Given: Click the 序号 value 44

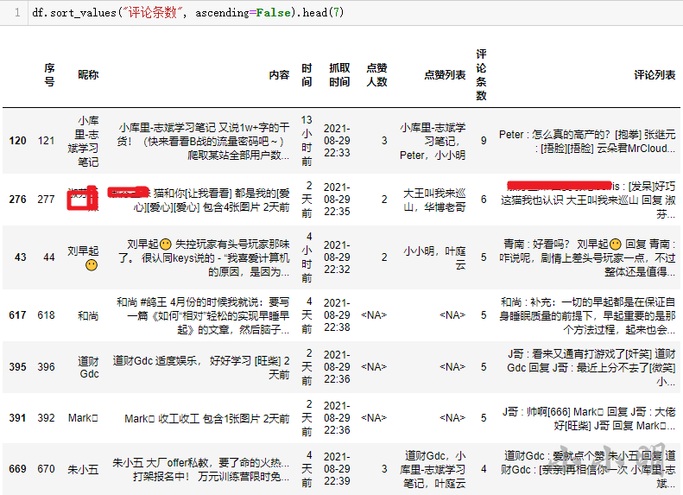Looking at the screenshot, I should 49,257.
